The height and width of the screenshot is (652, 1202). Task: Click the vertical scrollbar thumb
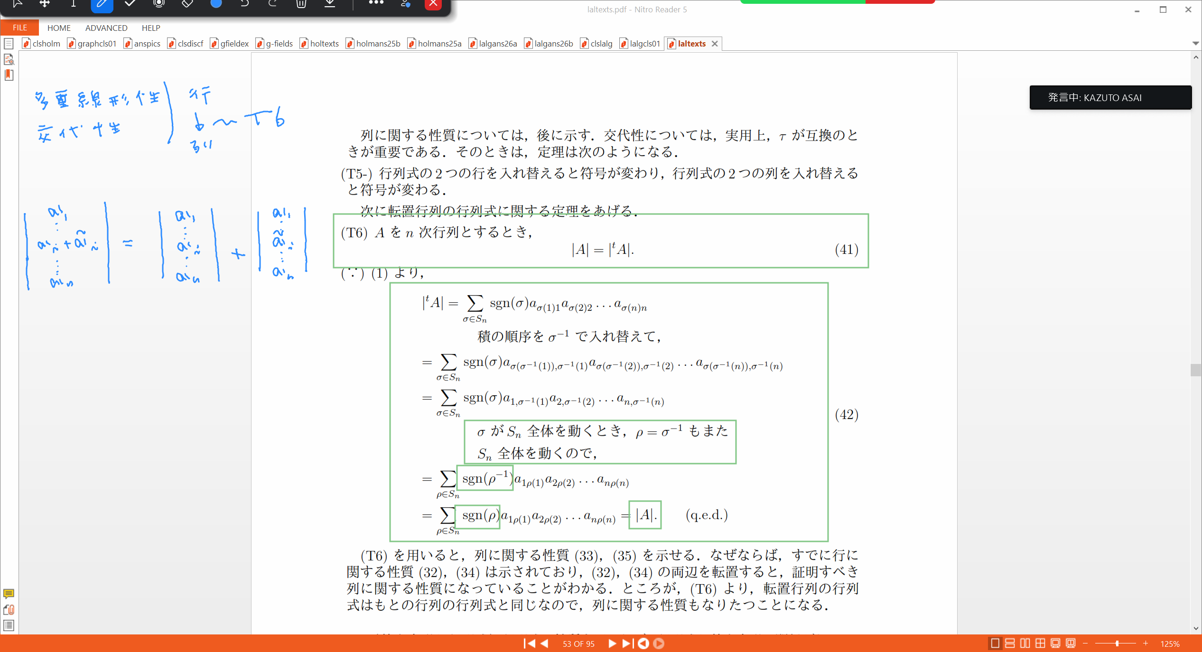[x=1195, y=370]
